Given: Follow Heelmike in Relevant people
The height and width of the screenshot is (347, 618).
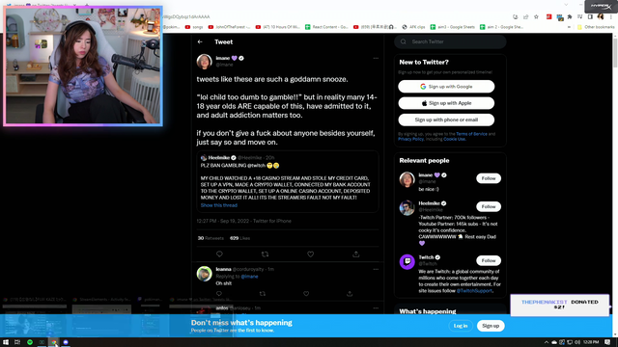Looking at the screenshot, I should [x=489, y=206].
